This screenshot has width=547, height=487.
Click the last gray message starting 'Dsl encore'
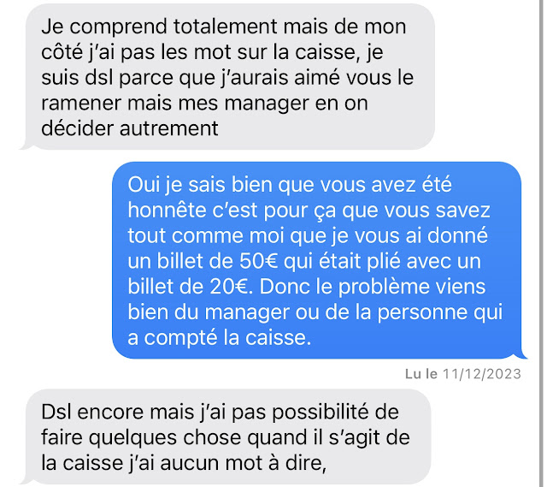[226, 437]
